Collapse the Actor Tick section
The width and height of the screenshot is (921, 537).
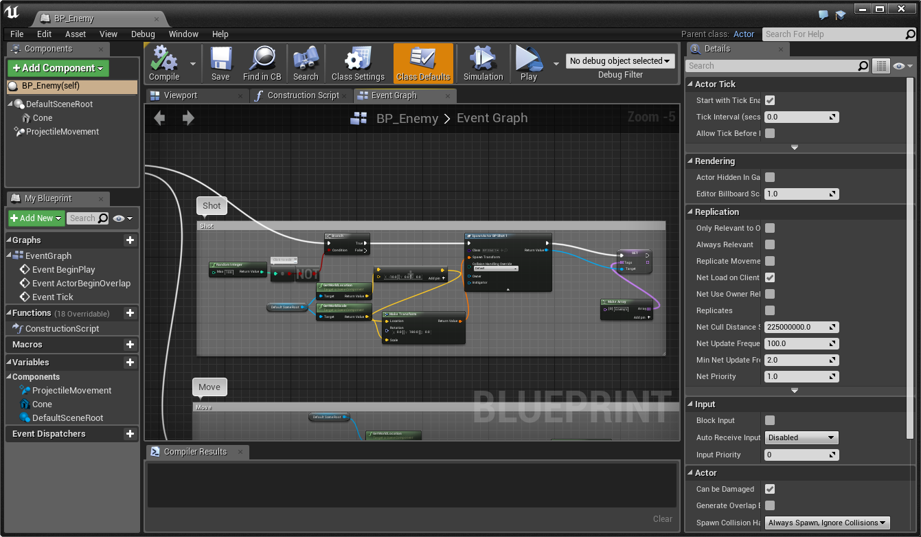[691, 84]
